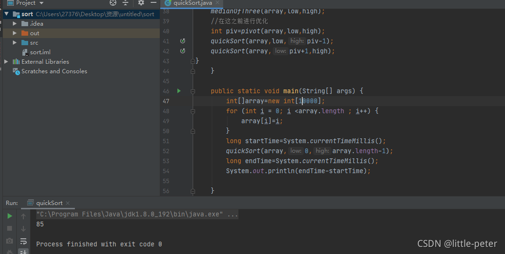Select the out folder row
Image resolution: width=505 pixels, height=254 pixels.
pos(81,33)
